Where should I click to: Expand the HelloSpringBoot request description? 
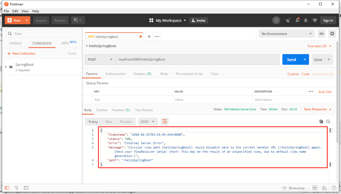[87, 46]
